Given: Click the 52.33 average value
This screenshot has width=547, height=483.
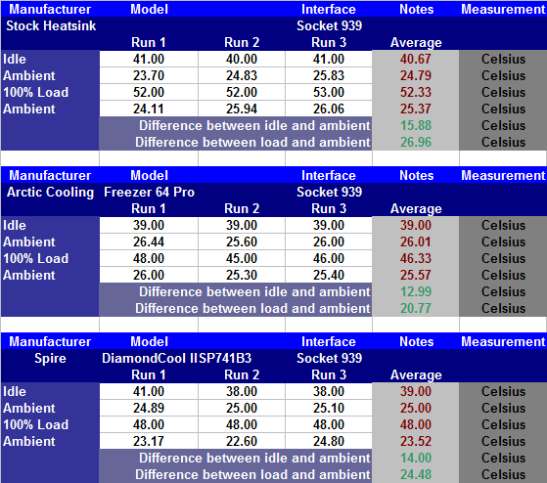Looking at the screenshot, I should (416, 92).
